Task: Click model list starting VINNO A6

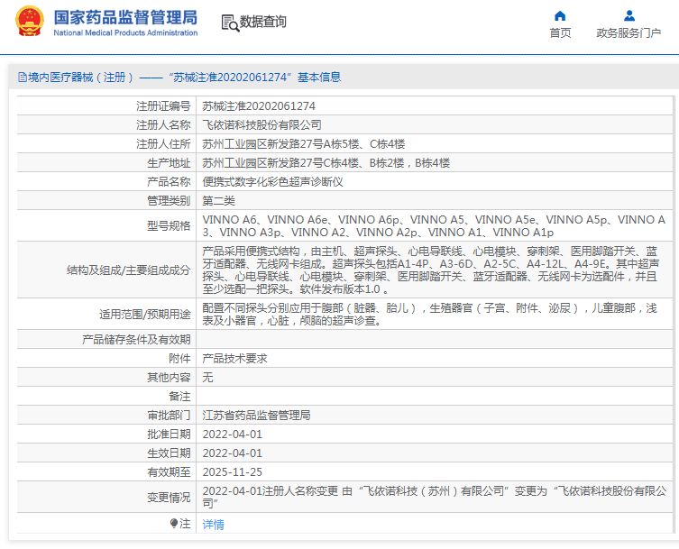Action: (434, 226)
